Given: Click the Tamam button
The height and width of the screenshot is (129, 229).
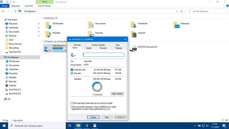Looking at the screenshot, I should click(93, 117).
